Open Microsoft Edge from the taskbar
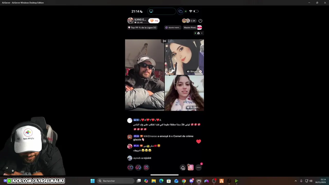Image resolution: width=329 pixels, height=185 pixels. [x=161, y=181]
